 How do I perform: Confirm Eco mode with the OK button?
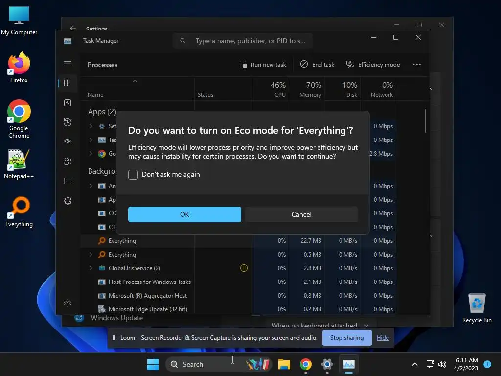click(184, 214)
